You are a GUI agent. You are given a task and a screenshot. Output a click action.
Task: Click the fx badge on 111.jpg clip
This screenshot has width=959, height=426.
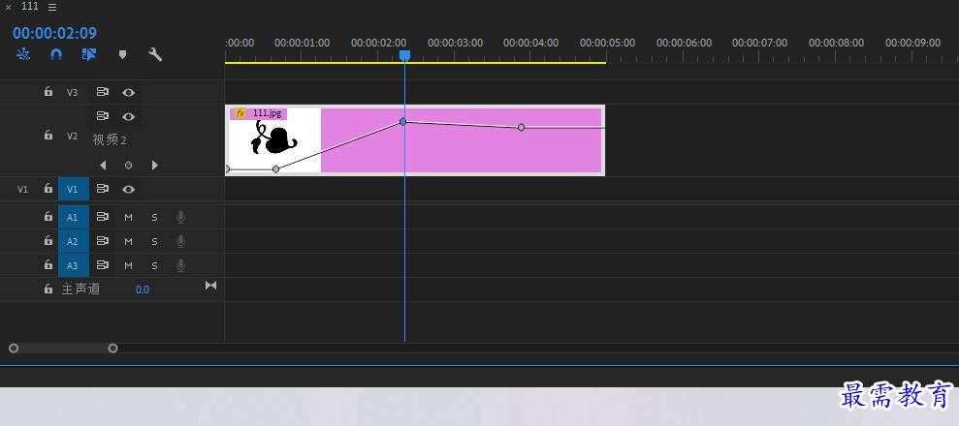pos(240,113)
